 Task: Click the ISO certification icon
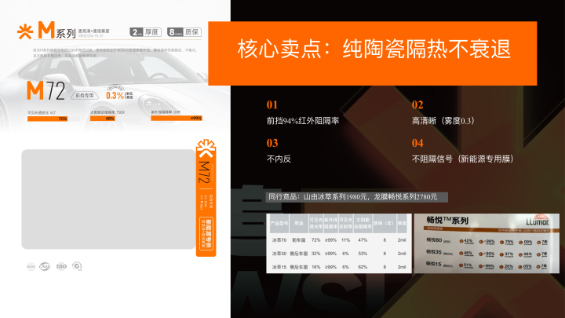coord(61,266)
